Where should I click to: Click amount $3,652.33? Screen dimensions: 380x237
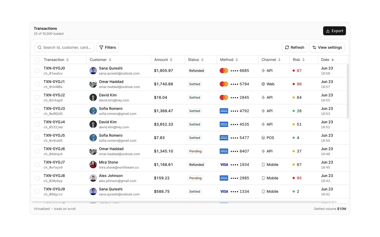tap(164, 124)
